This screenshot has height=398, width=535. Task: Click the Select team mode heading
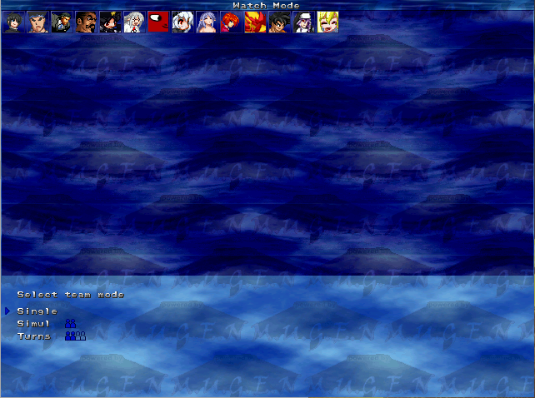[x=71, y=295]
